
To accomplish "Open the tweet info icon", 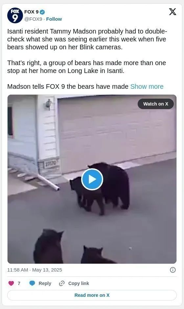I will click(173, 270).
